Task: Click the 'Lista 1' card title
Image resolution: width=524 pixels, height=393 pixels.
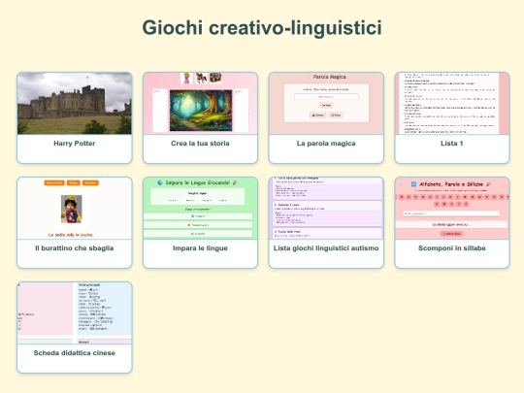Action: pos(452,144)
